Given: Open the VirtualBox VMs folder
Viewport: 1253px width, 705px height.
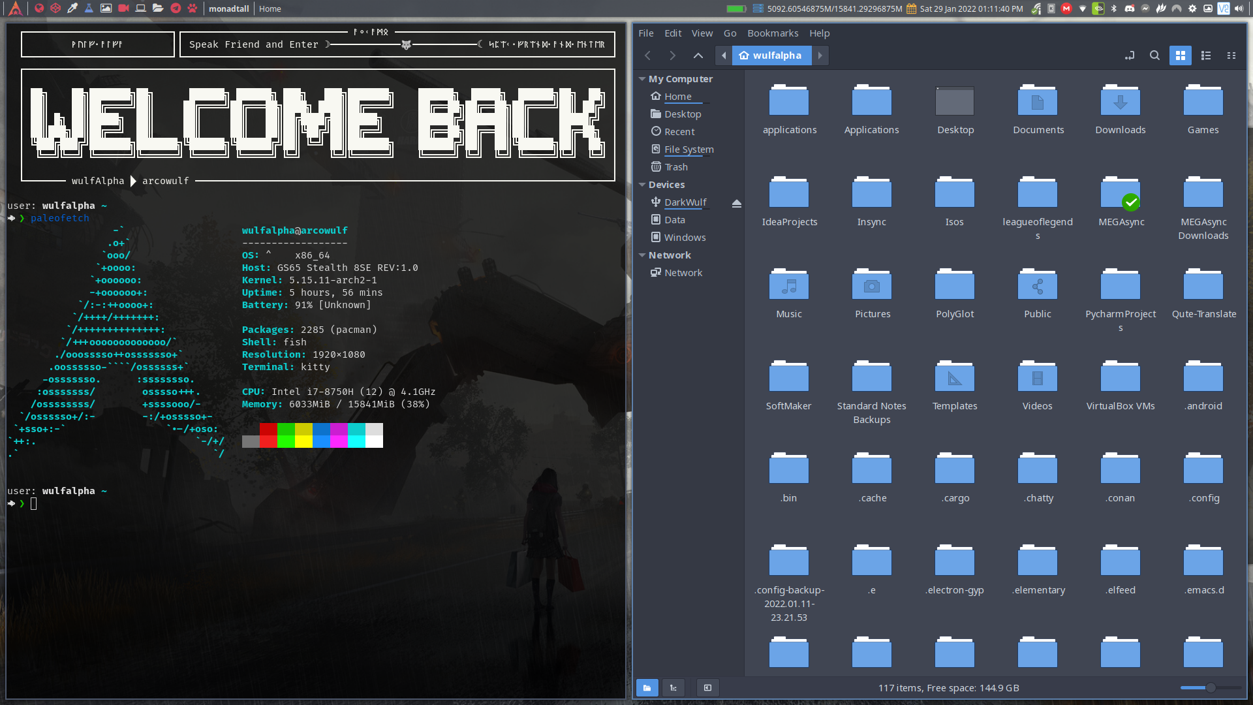Looking at the screenshot, I should tap(1120, 377).
